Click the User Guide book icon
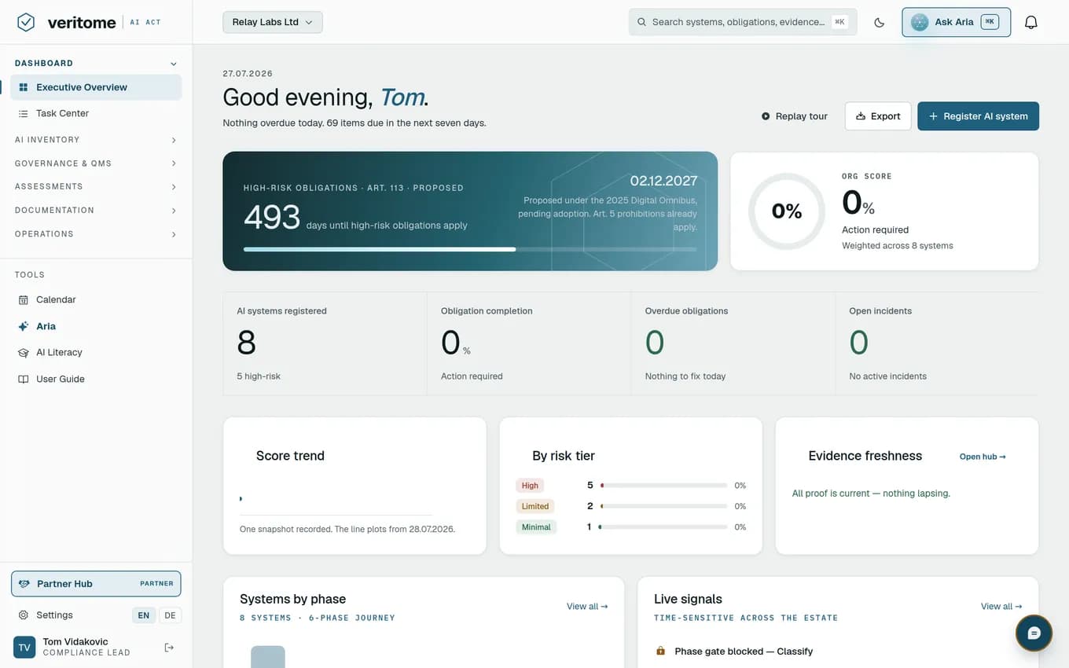Screen dimensions: 1069x668 click(x=24, y=379)
